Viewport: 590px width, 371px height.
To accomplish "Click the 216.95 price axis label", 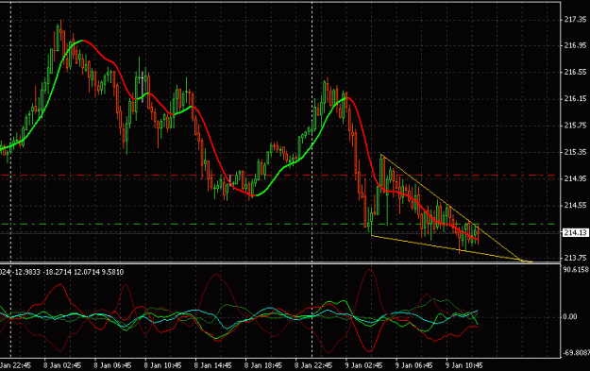I will click(x=576, y=45).
